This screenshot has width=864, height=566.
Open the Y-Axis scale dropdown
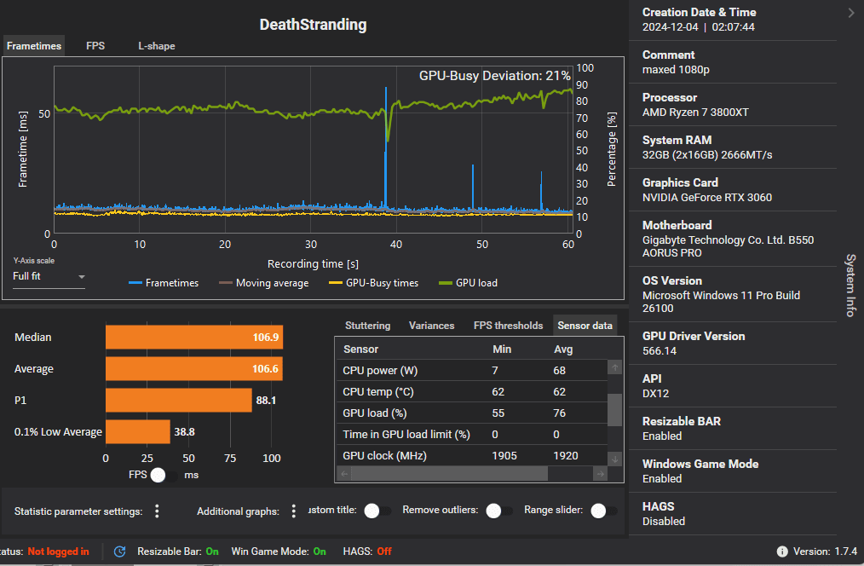point(49,276)
